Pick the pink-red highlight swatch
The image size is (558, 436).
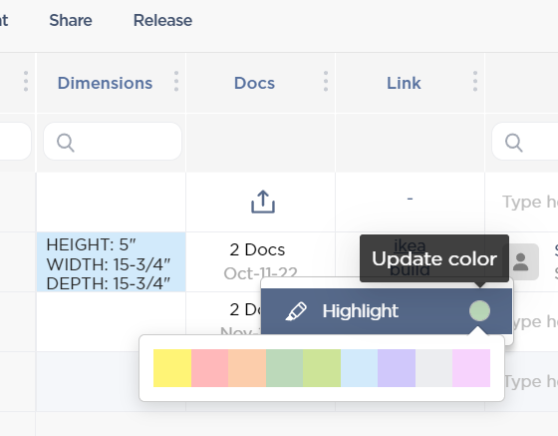pos(209,368)
